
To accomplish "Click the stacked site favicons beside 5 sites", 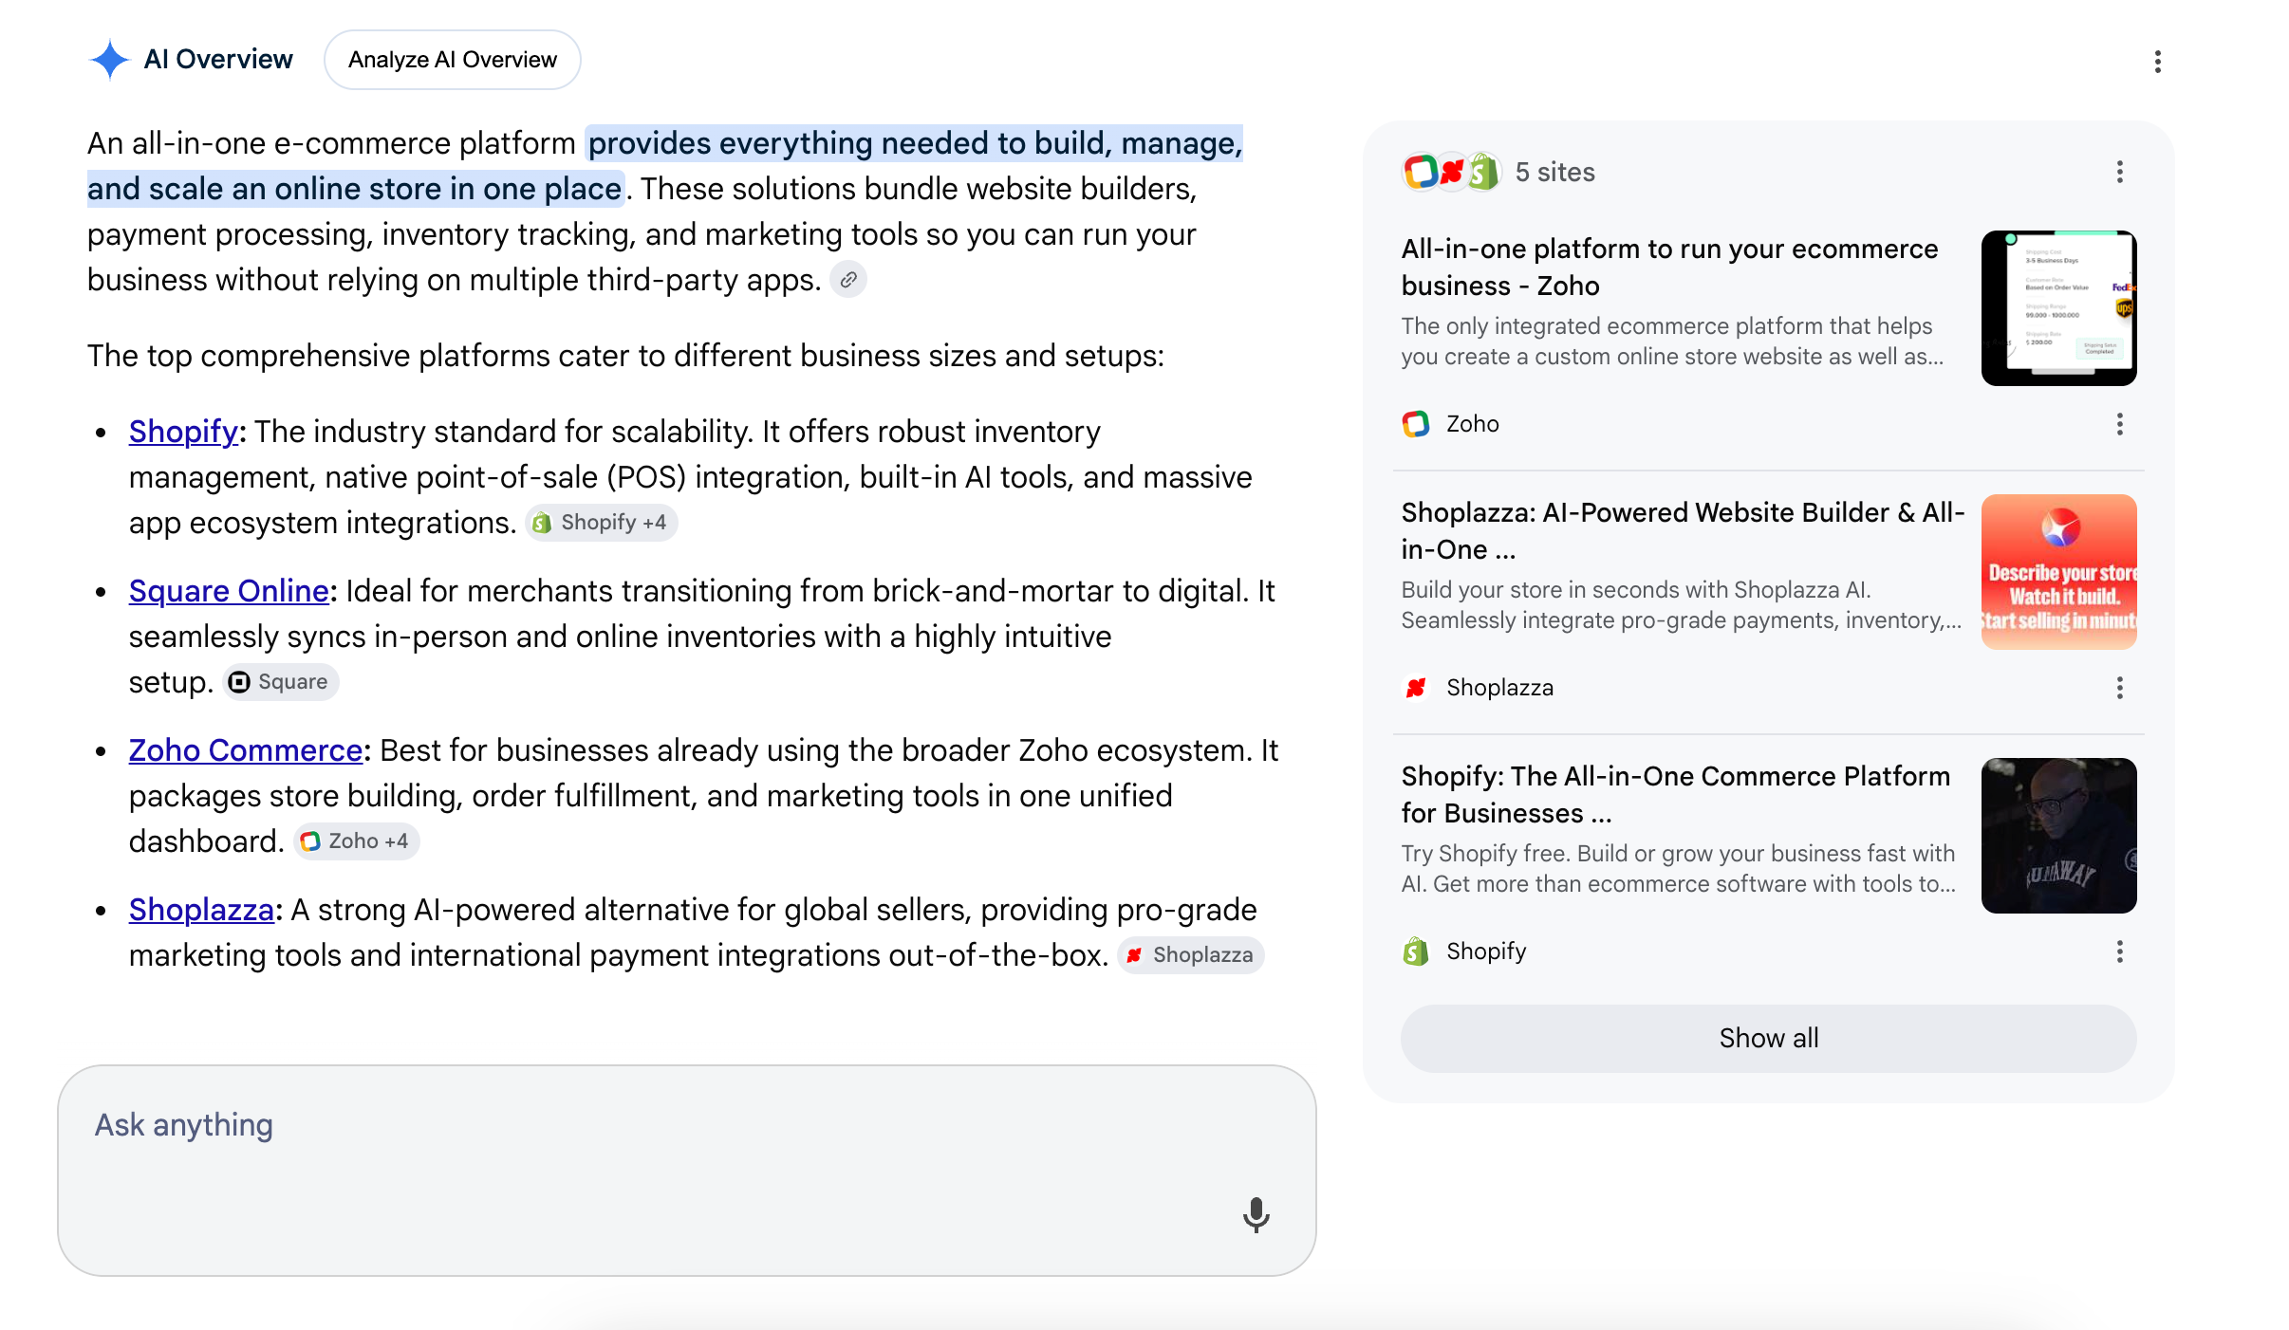I will [1452, 172].
